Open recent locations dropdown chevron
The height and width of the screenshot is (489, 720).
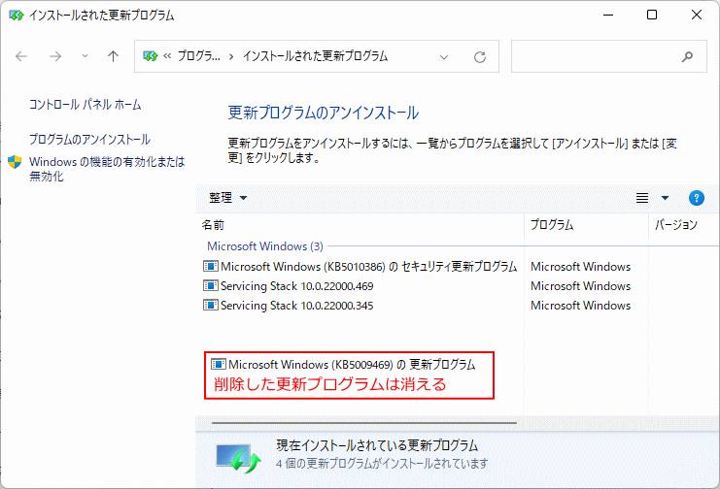[x=85, y=56]
